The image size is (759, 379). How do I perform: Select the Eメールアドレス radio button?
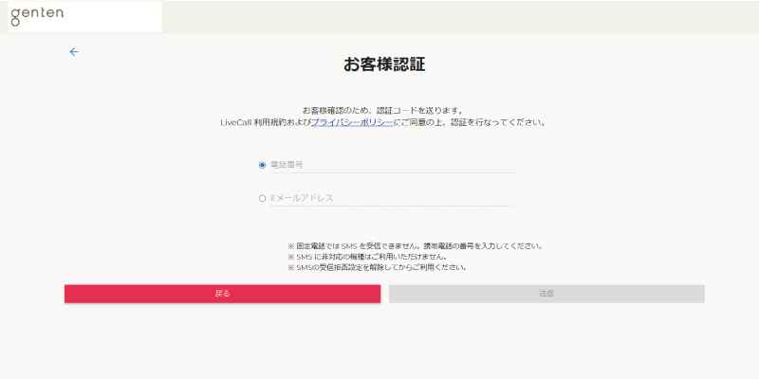coord(262,198)
